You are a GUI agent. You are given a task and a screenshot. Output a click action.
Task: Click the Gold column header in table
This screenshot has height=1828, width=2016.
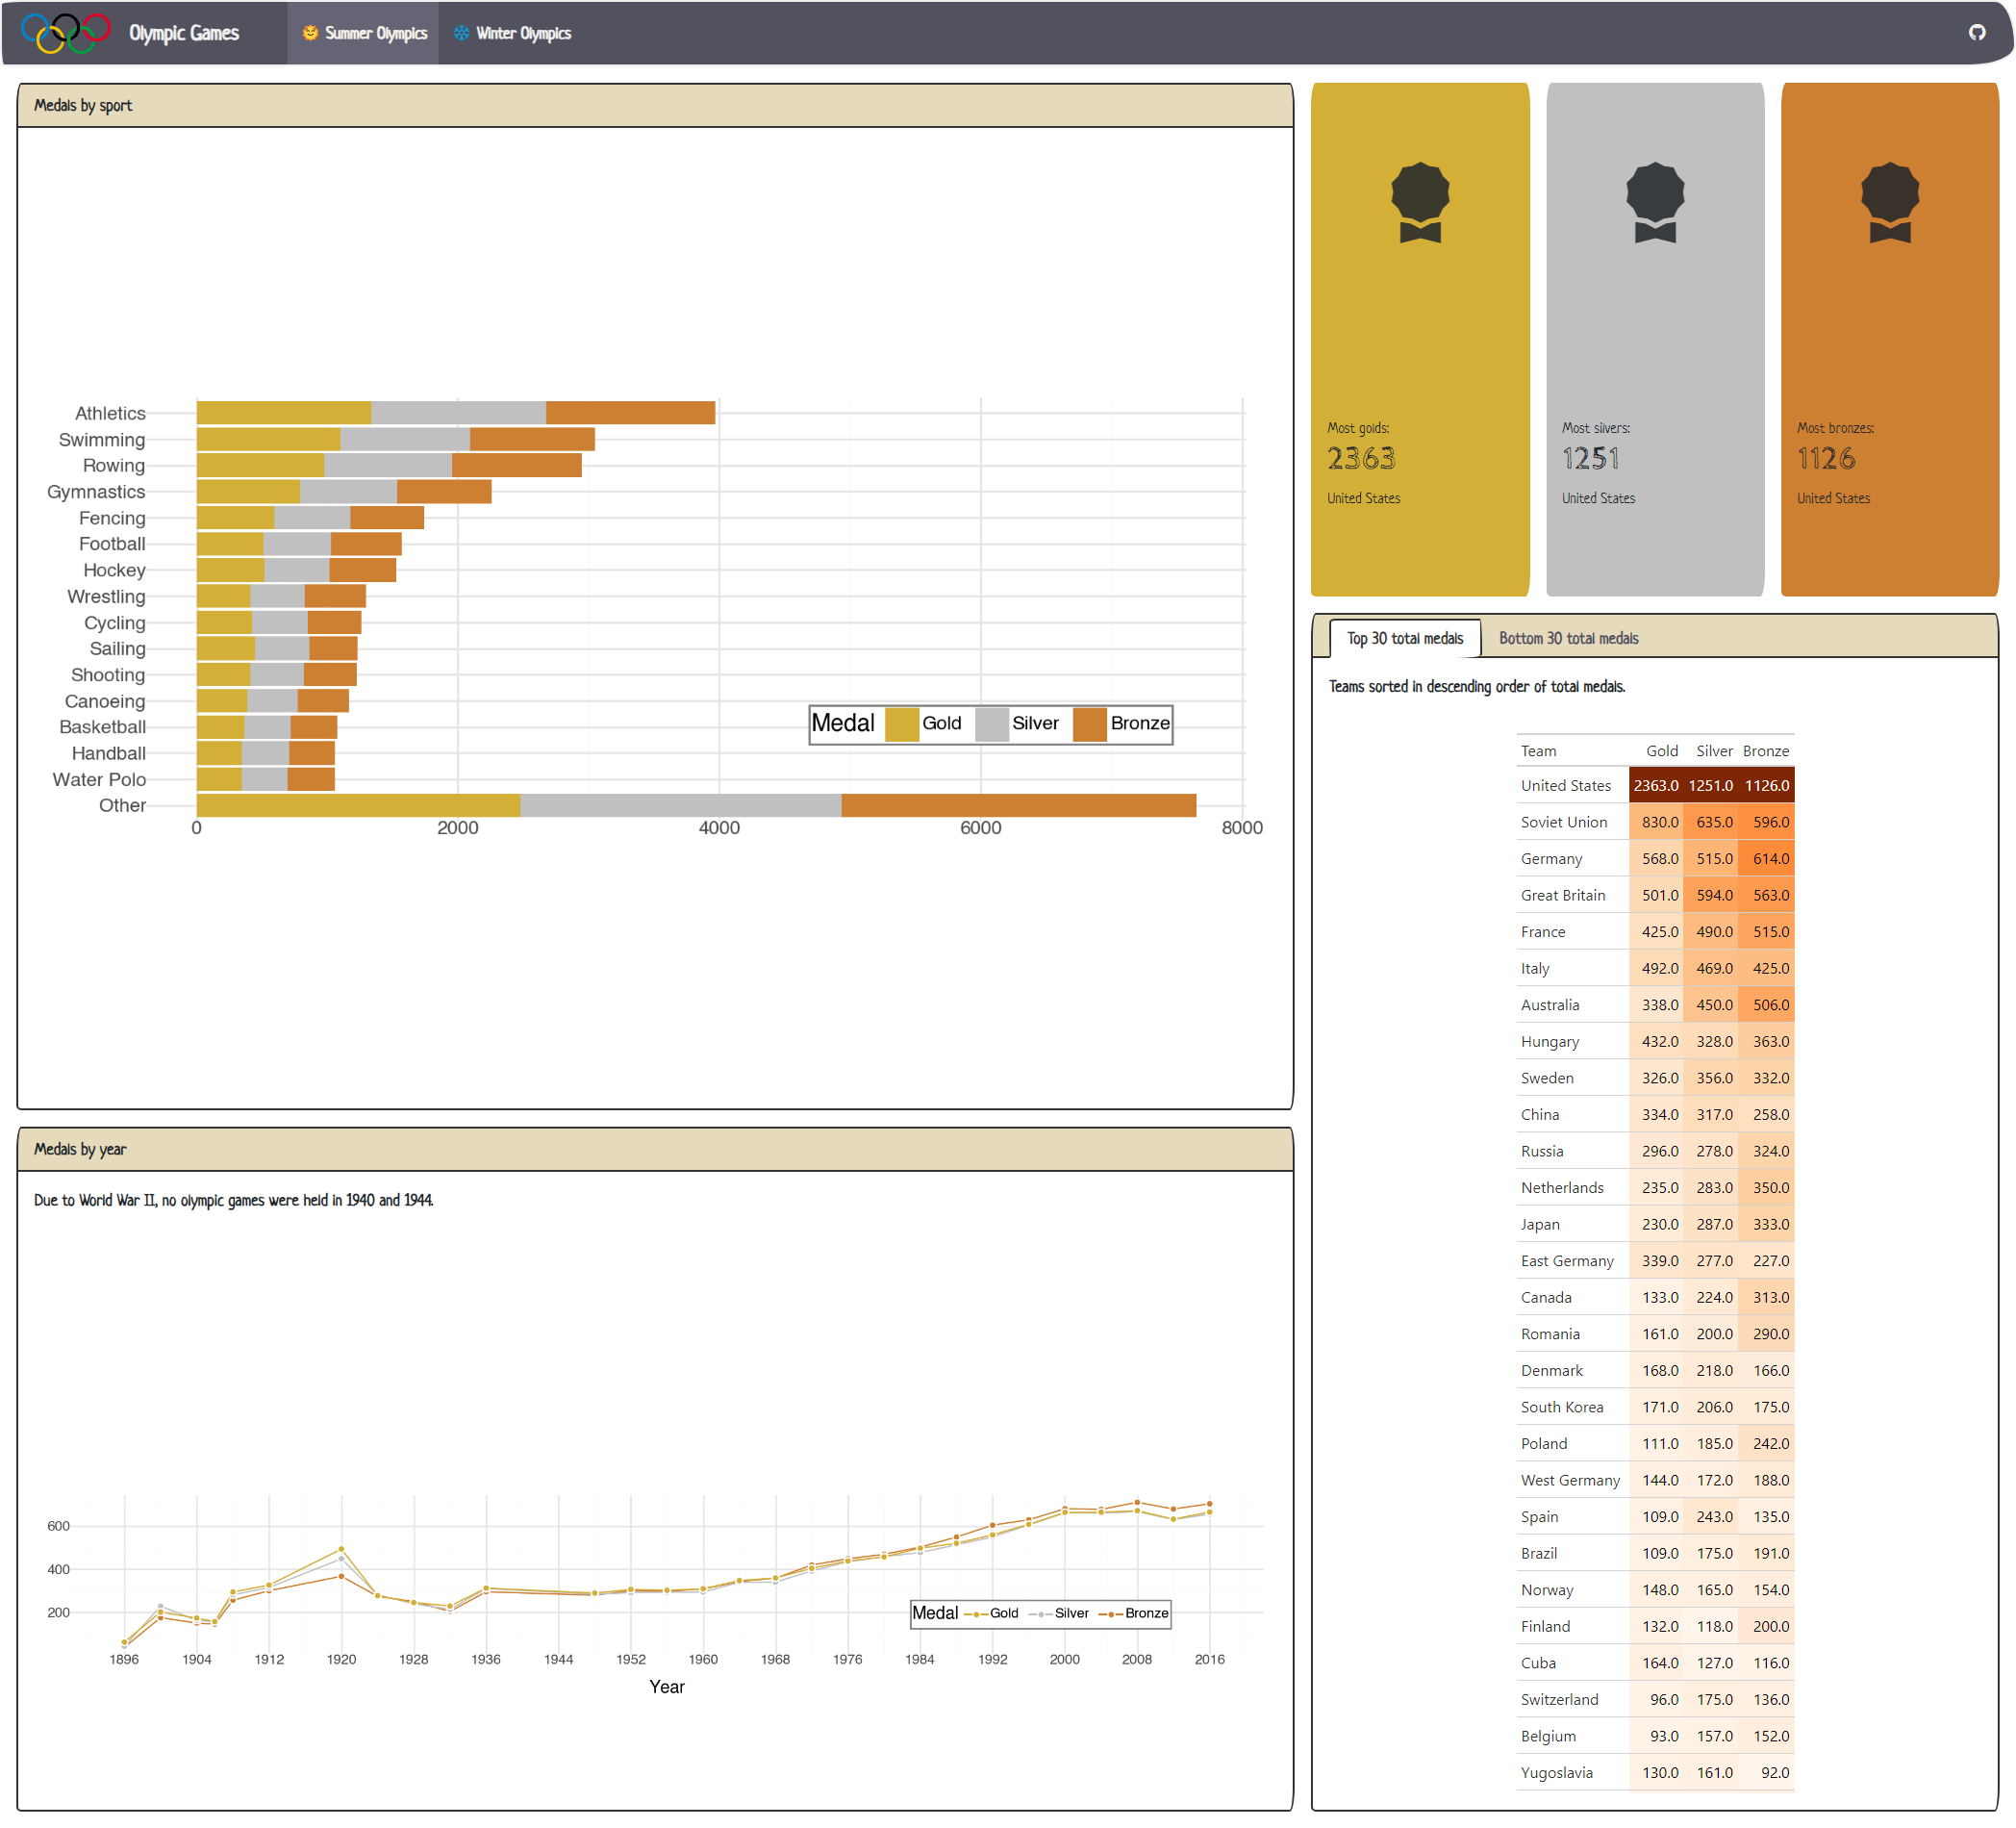pos(1661,750)
